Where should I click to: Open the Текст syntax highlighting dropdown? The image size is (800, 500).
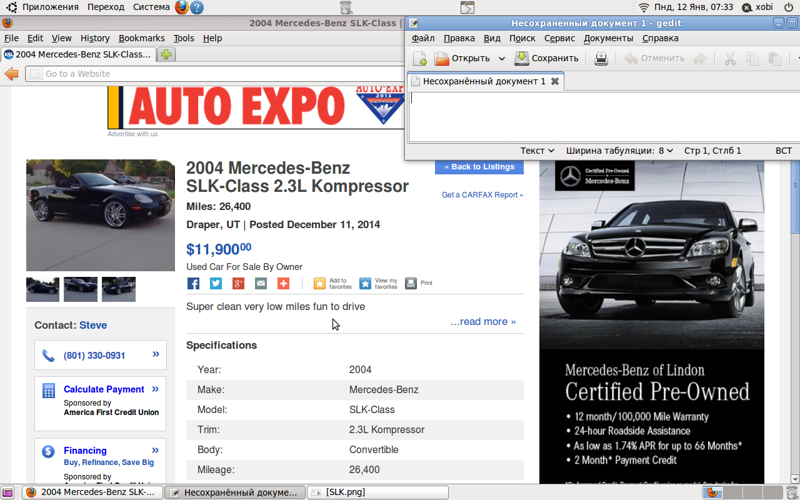(537, 151)
